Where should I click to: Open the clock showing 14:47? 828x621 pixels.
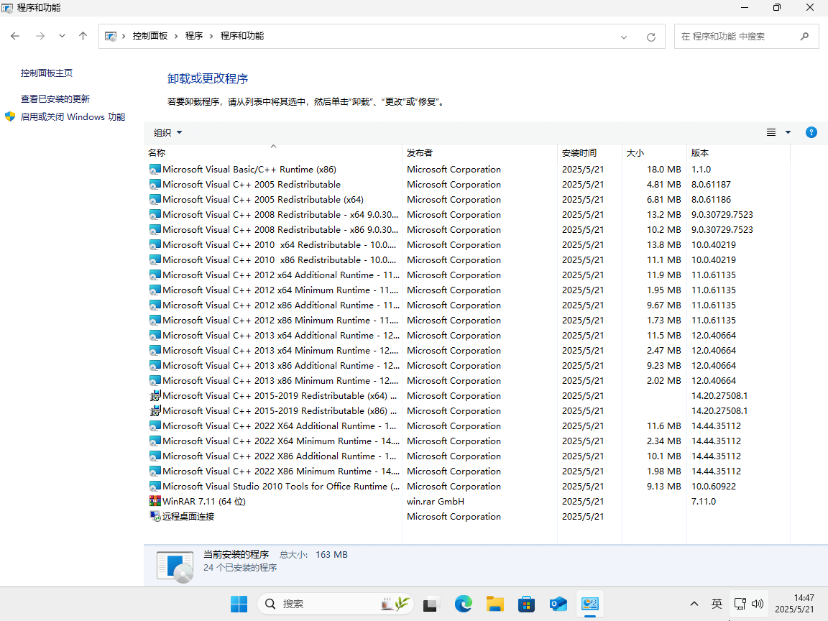pos(794,604)
